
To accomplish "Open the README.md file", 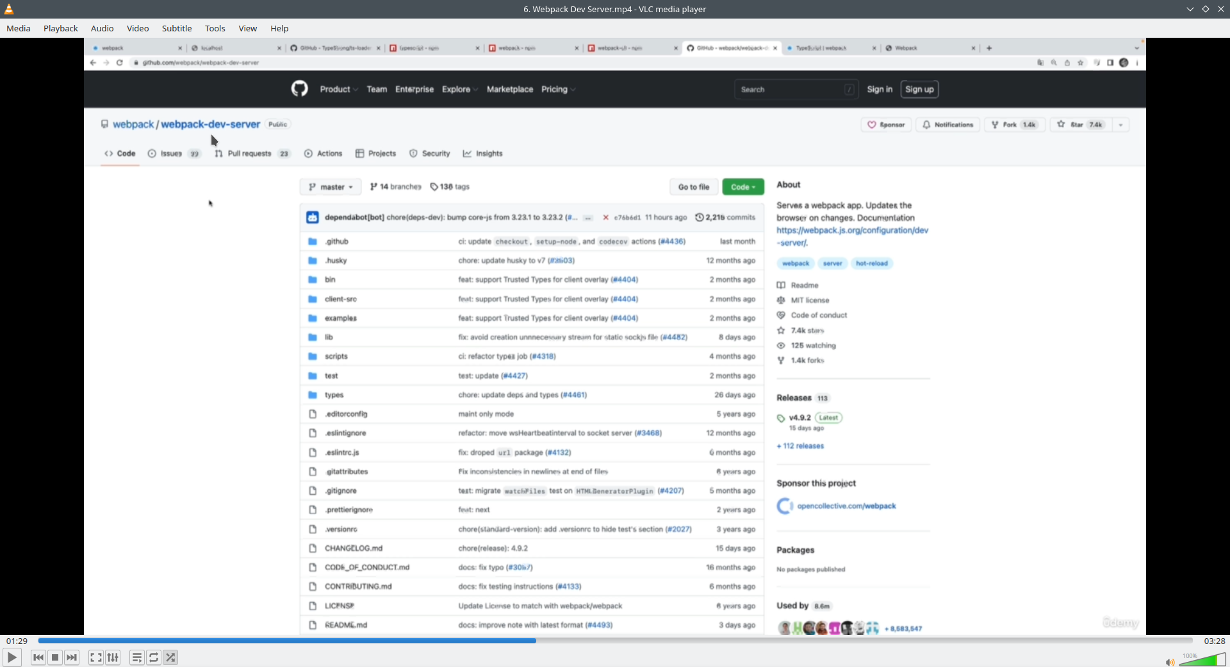I will 346,625.
